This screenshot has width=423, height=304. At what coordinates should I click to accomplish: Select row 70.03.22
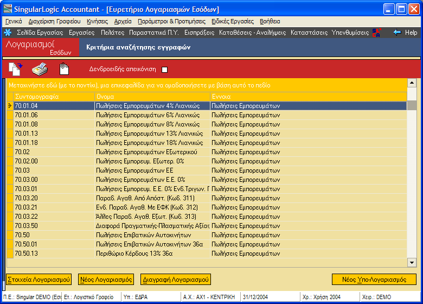207,217
